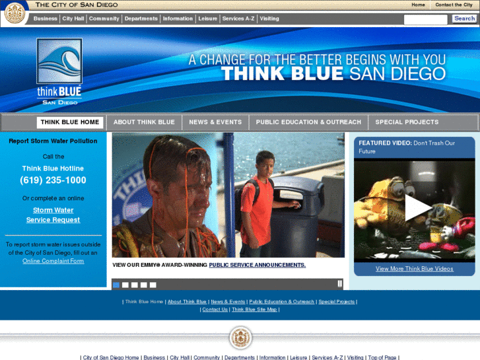Select Public Education & Outreach tab
This screenshot has width=480, height=360.
pyautogui.click(x=308, y=122)
